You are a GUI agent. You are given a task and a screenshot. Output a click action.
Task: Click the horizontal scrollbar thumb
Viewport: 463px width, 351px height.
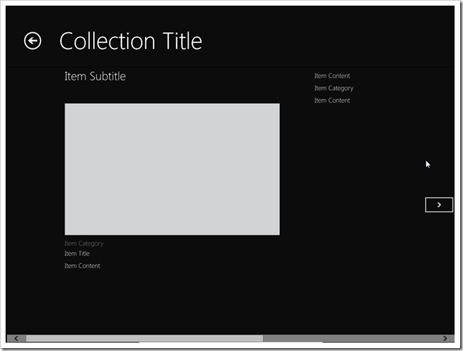click(145, 338)
